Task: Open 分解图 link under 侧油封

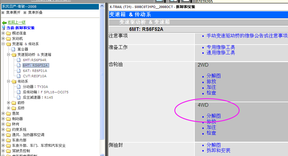Action: pyautogui.click(x=214, y=145)
